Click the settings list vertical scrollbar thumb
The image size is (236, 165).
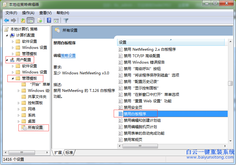pos(230,83)
